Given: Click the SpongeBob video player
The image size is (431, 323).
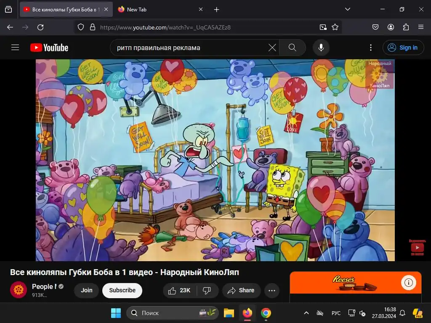Looking at the screenshot, I should (215, 160).
